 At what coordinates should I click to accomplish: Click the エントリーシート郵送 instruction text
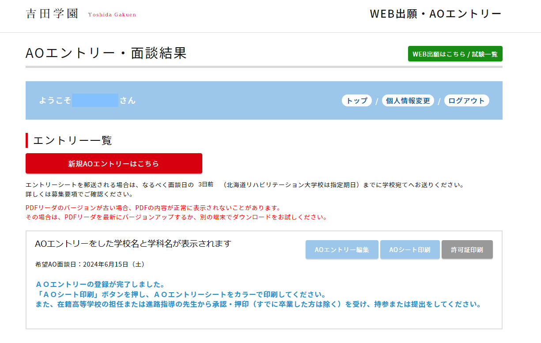coord(245,185)
